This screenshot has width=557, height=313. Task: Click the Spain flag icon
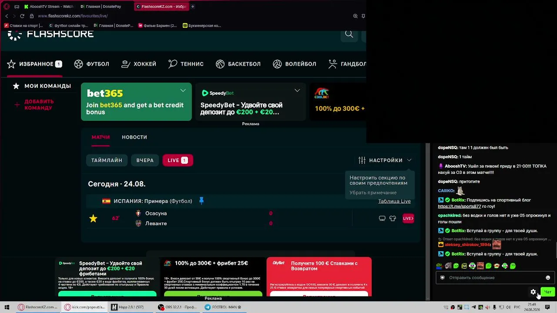click(106, 201)
